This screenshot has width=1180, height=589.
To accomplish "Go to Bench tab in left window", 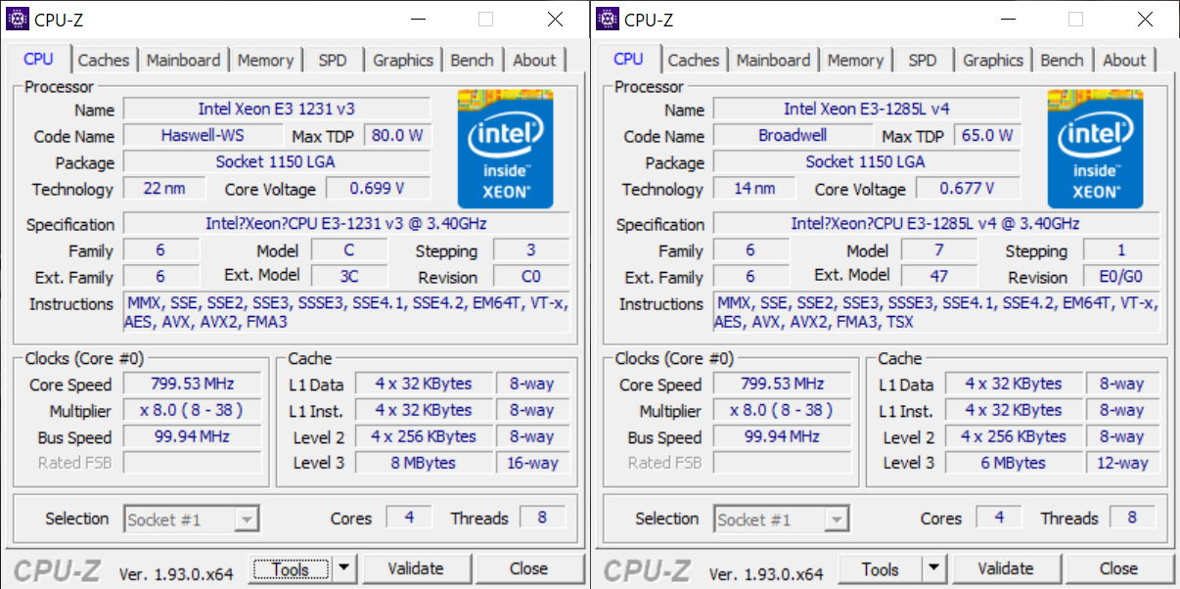I will pos(472,60).
